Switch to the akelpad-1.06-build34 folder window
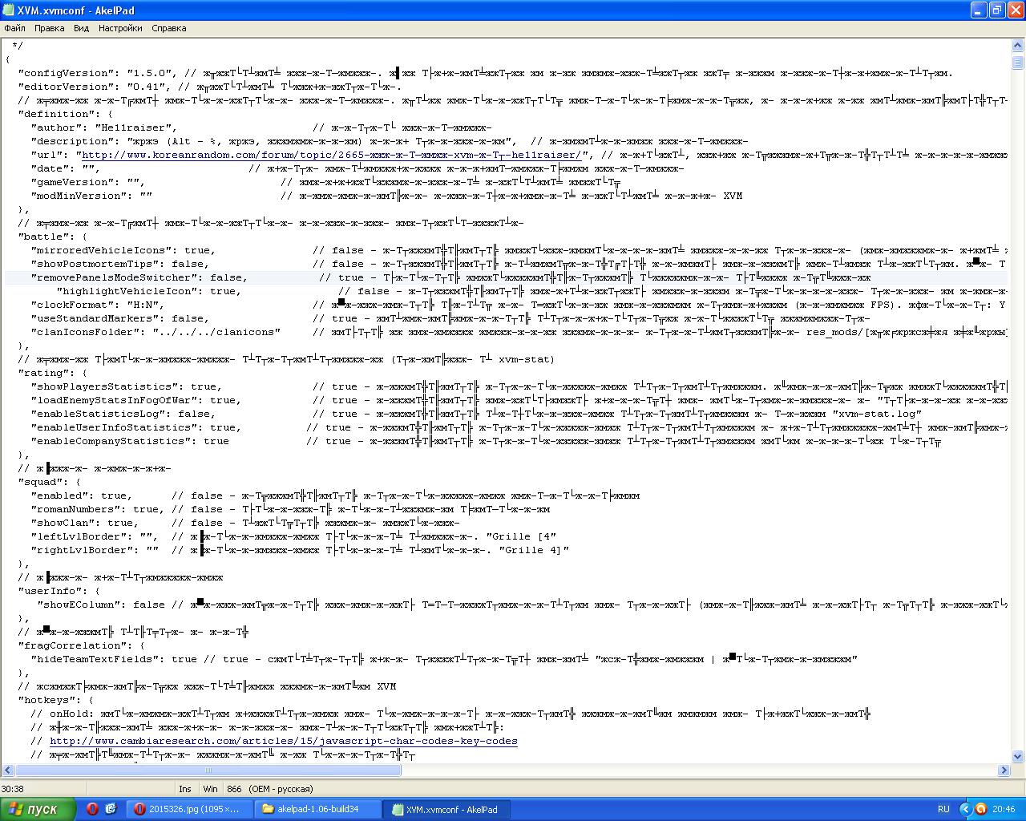Screen dimensions: 1026x821 tap(317, 809)
